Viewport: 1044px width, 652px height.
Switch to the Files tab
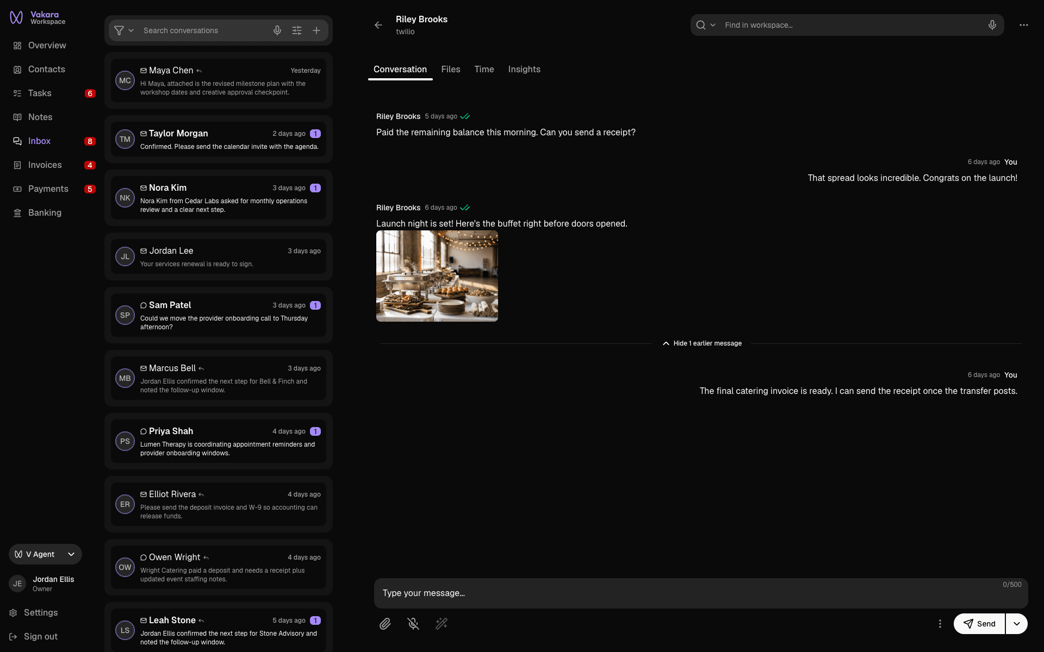[451, 70]
